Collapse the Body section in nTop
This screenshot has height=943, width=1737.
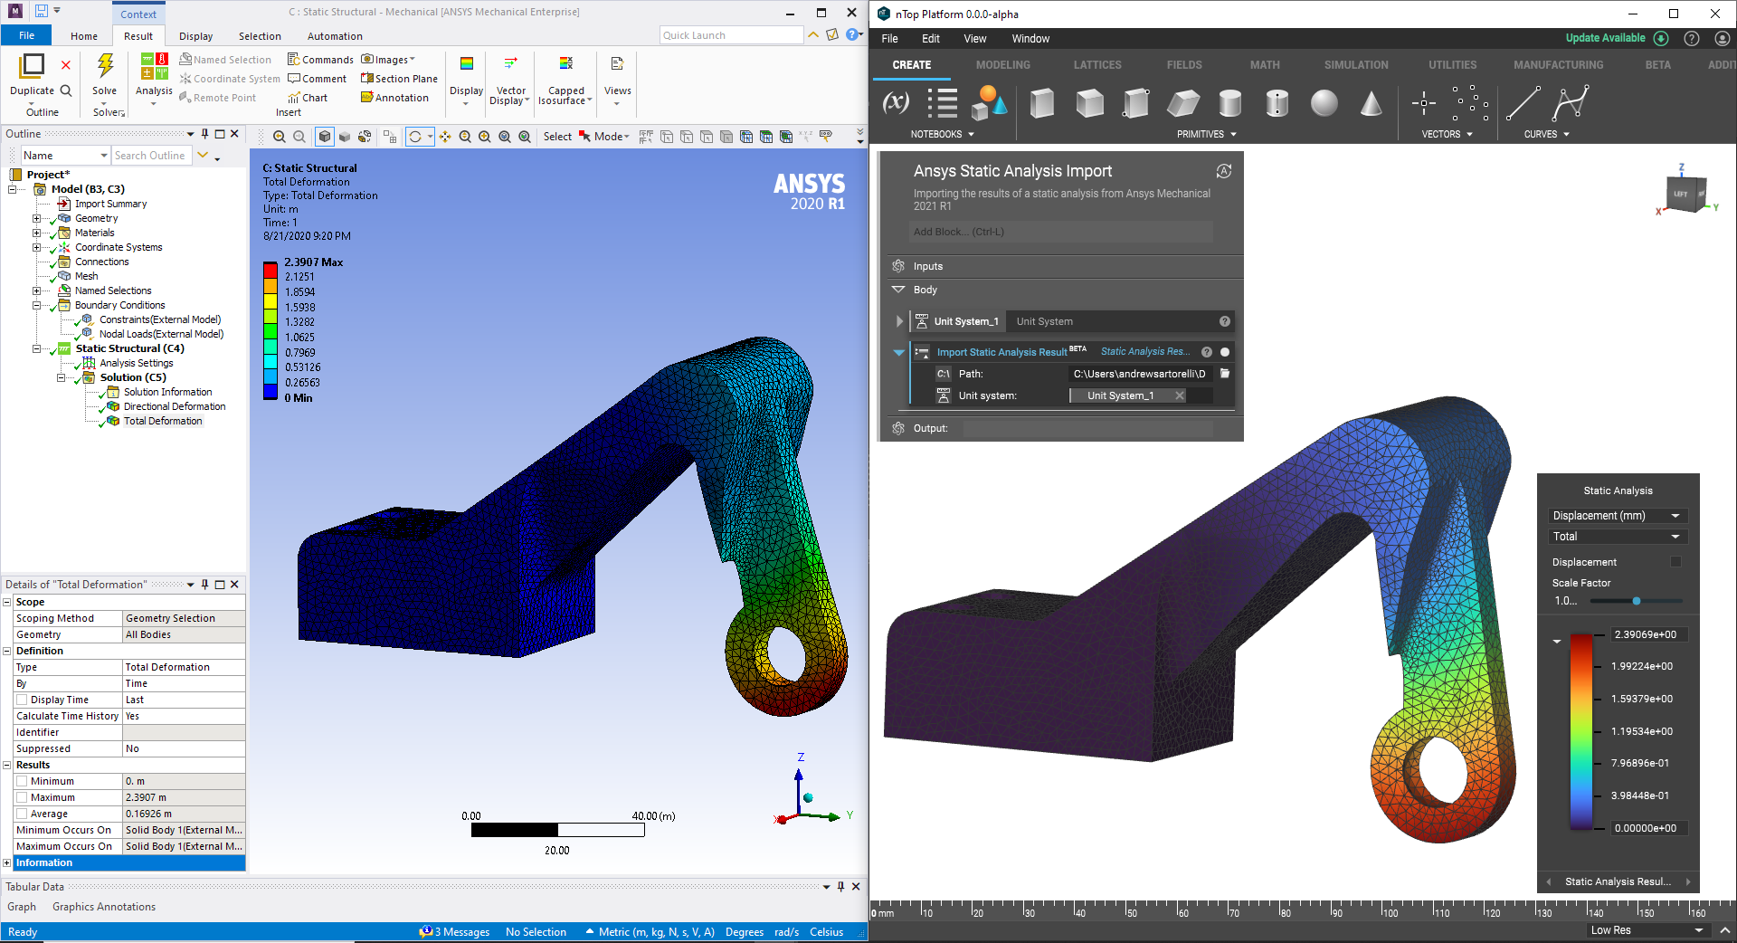(x=898, y=290)
